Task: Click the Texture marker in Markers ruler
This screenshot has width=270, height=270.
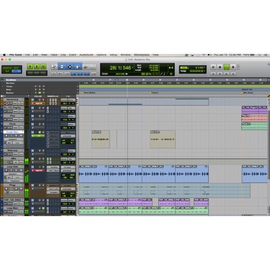Action: click(155, 93)
